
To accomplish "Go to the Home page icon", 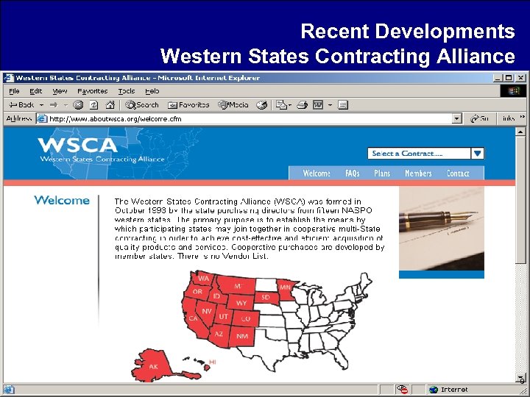I will pyautogui.click(x=110, y=105).
